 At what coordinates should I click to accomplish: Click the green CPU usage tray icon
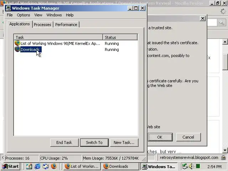pyautogui.click(x=198, y=166)
